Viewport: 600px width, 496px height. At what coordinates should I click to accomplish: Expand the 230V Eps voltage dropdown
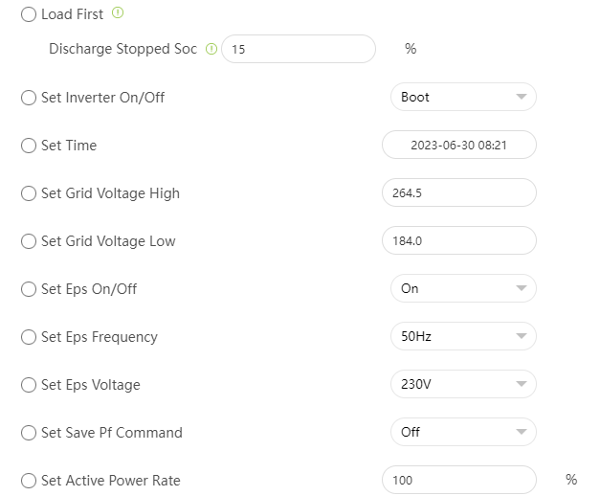tap(463, 384)
